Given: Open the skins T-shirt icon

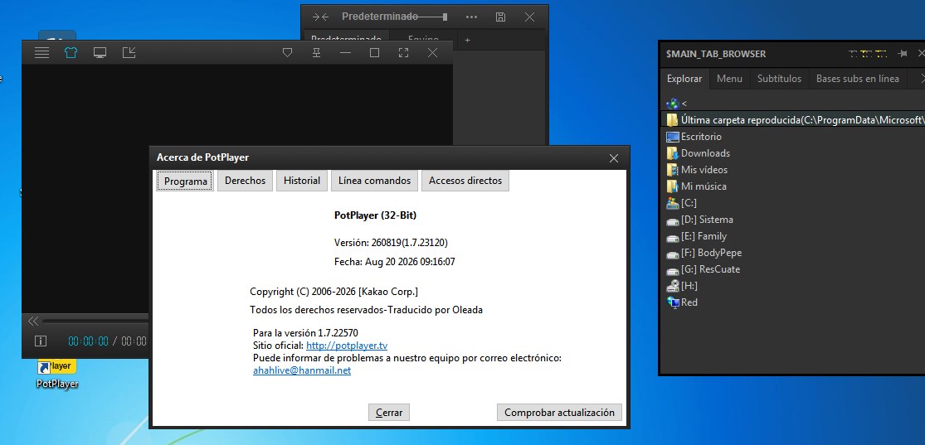Looking at the screenshot, I should pos(71,53).
